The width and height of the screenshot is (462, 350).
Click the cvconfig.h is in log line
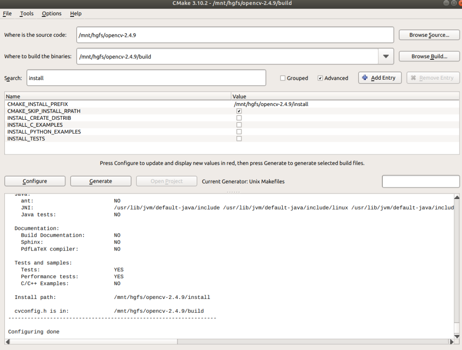point(109,311)
